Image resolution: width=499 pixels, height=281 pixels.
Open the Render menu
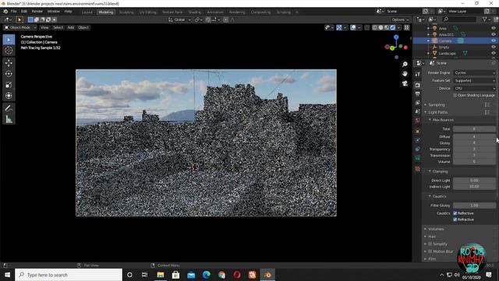pos(37,12)
